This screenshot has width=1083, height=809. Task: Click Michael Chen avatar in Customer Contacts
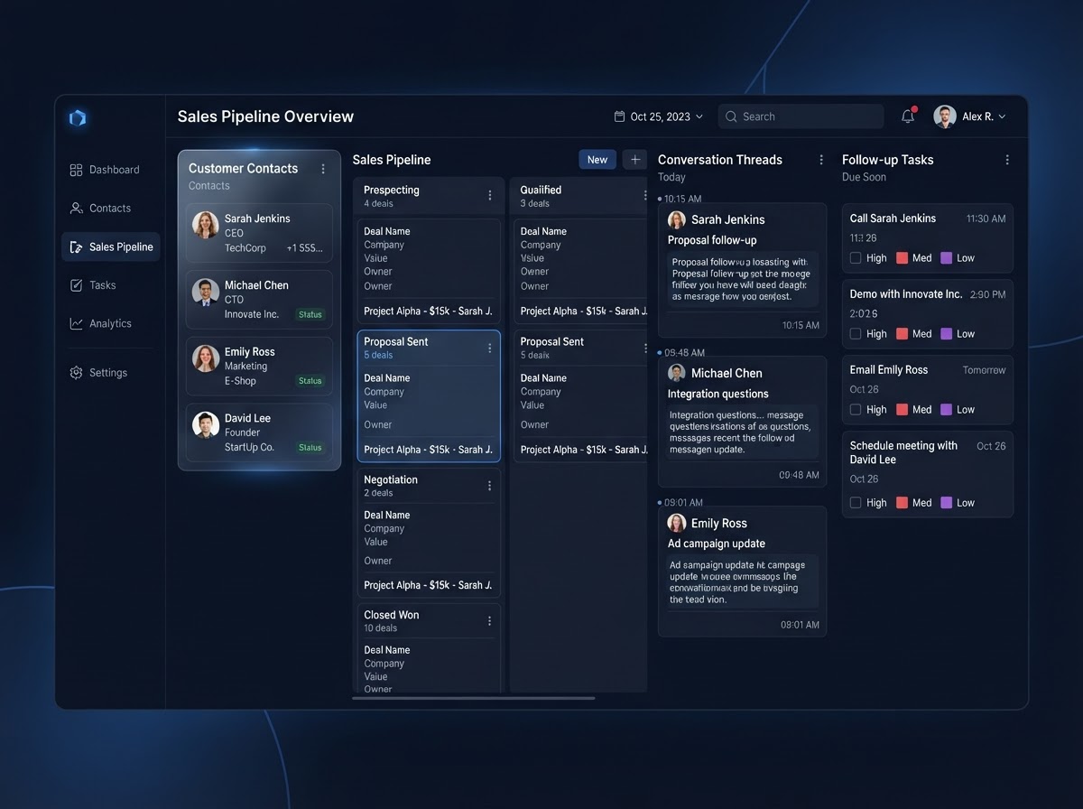[x=206, y=292]
